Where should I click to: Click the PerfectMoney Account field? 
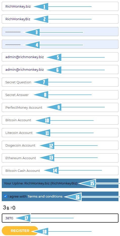[60, 107]
